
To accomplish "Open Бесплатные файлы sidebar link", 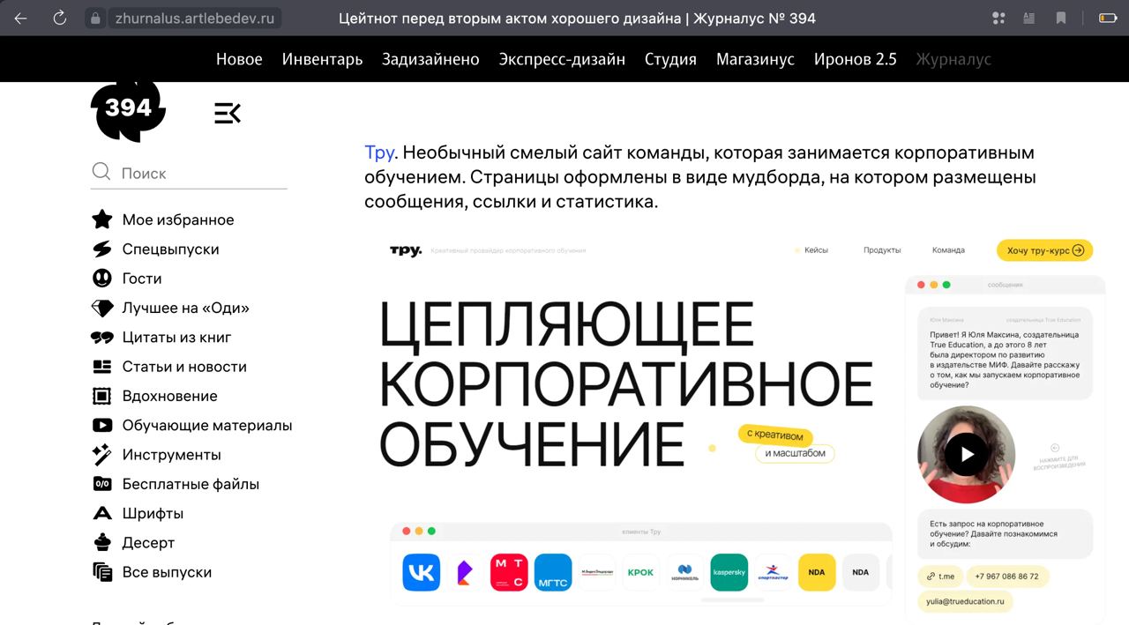I will 191,483.
